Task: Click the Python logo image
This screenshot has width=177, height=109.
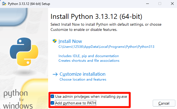Action: coord(24,52)
